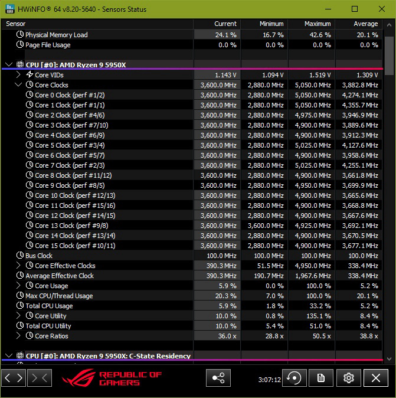Select the Core 6 Clock (perf #5/7) row
Screen dimensions: 396x398
pos(192,155)
